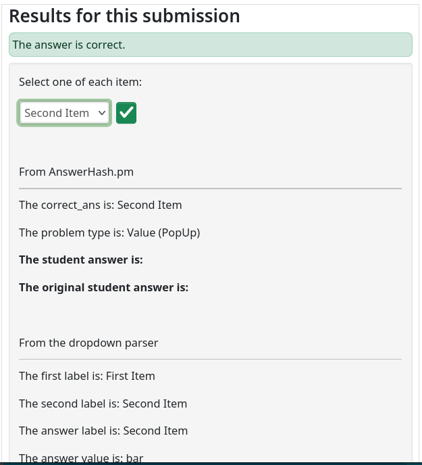Click the 'The first label is: First Item' line
Screen dimensions: 422x465
point(87,376)
